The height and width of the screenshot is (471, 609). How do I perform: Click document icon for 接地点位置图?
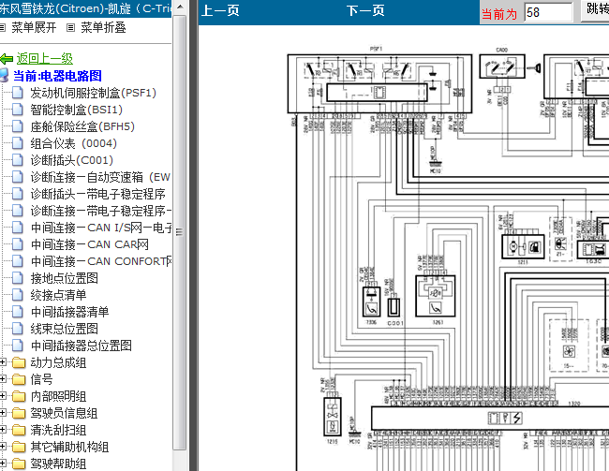[x=17, y=278]
